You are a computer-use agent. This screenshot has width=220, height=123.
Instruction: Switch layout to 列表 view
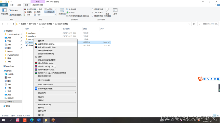click(37, 12)
